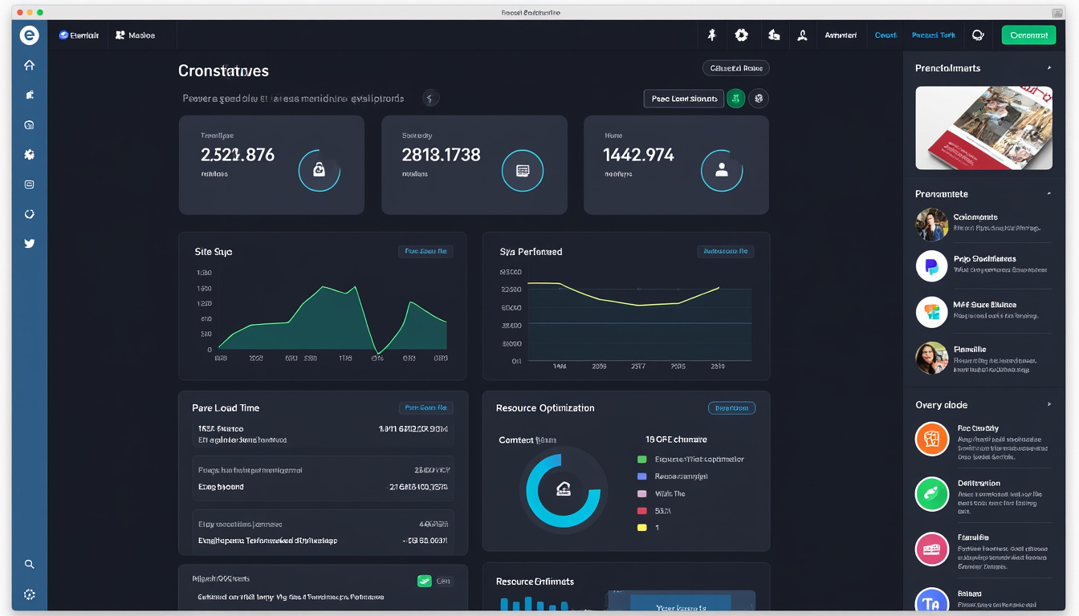Open settings via the bottom sidebar gear
Viewport: 1079px width, 616px height.
29,594
